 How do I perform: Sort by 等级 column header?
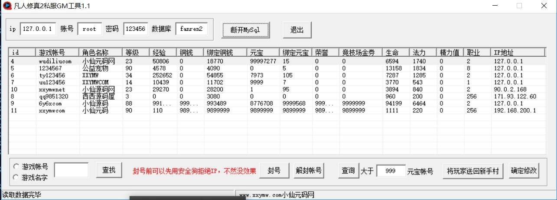pyautogui.click(x=136, y=52)
